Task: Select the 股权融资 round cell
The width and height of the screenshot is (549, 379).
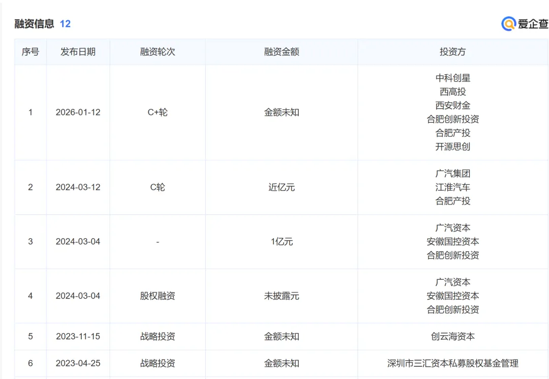Action: (x=158, y=296)
